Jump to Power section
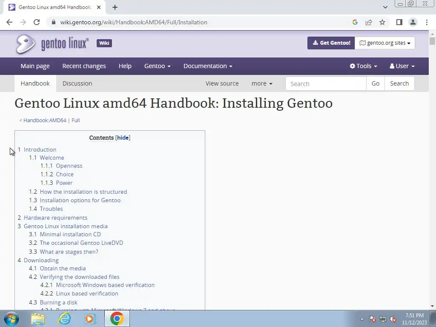The height and width of the screenshot is (327, 436). point(64,183)
